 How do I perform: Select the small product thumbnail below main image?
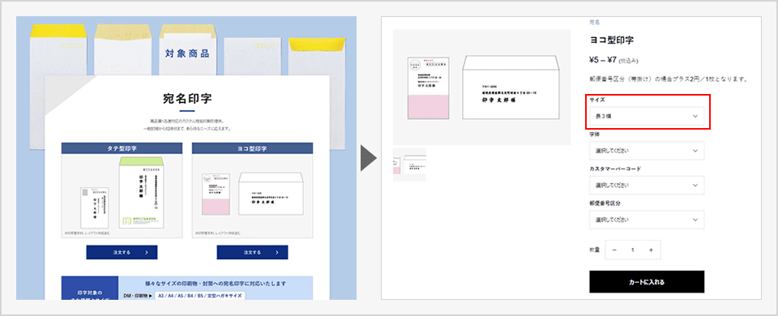pyautogui.click(x=409, y=164)
